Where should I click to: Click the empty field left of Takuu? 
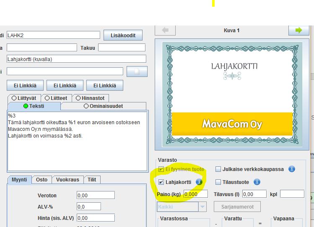(42, 48)
